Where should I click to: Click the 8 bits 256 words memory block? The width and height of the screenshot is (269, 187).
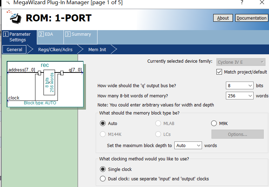[x=49, y=82]
